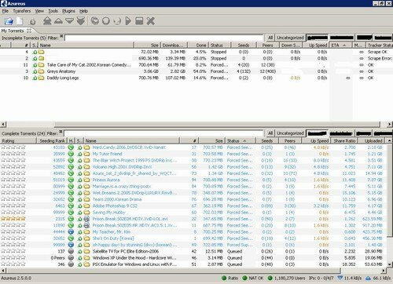Open the Plugins menu

68,11
